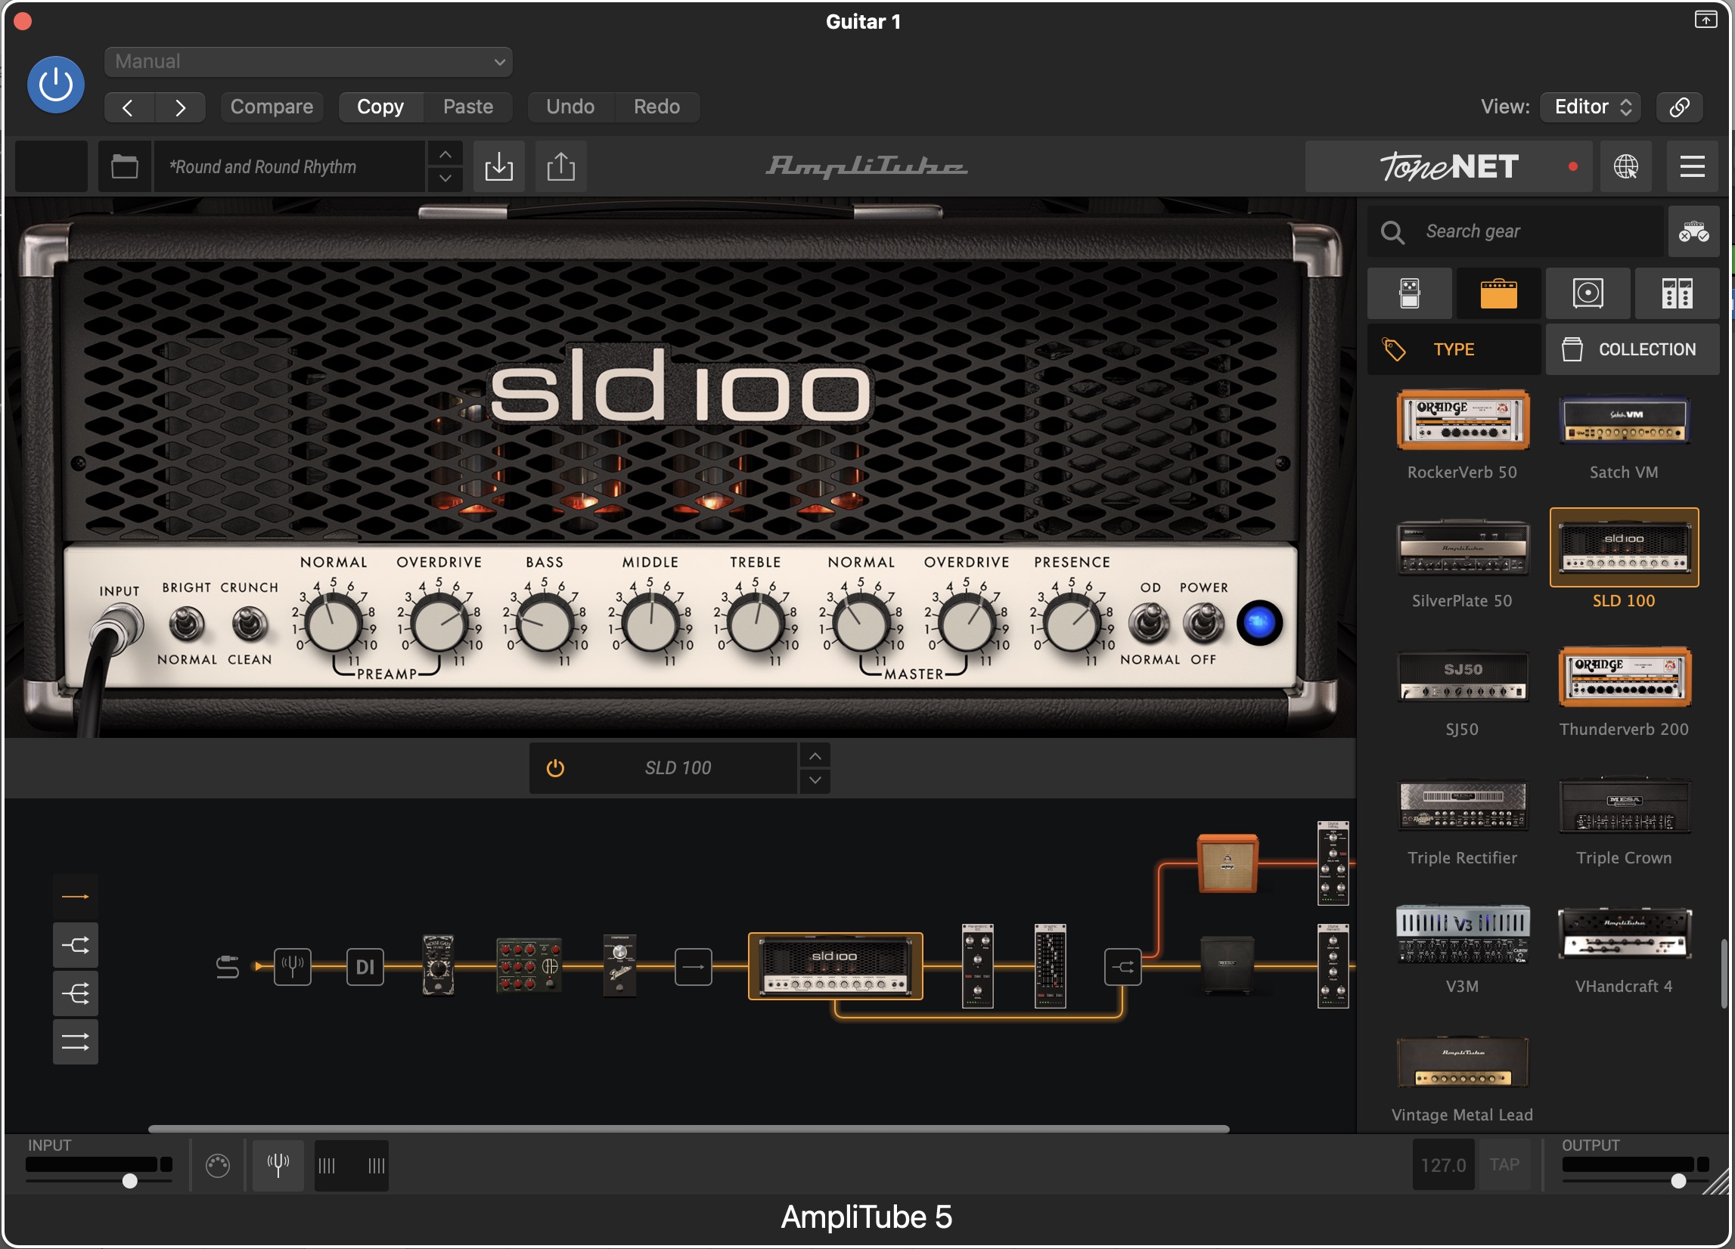Toggle the amp POWER switch
Viewport: 1735px width, 1249px height.
1203,622
